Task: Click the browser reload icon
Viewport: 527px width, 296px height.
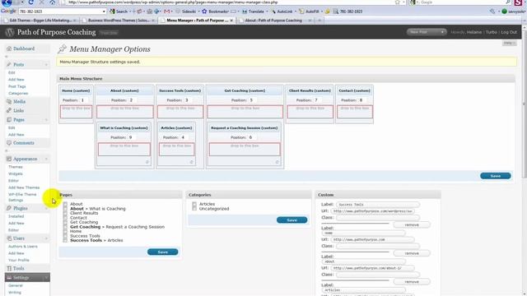Action: coord(31,2)
